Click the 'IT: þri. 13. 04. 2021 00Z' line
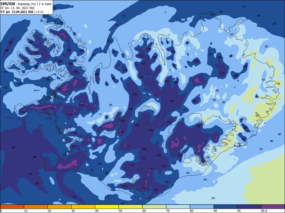Screen dimensions: 285x213 tap(18, 8)
